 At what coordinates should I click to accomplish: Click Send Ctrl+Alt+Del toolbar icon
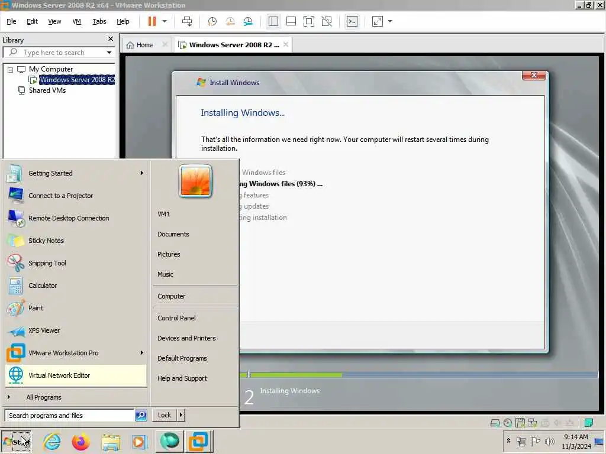click(187, 21)
